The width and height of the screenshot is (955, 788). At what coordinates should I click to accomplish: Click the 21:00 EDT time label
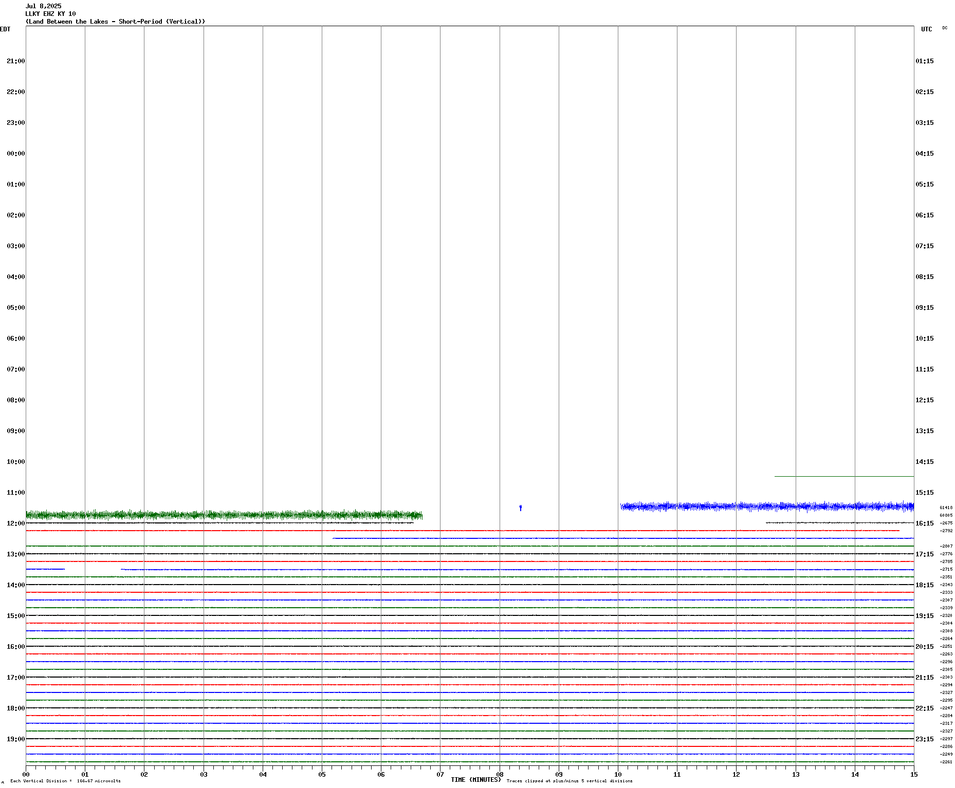coord(15,61)
